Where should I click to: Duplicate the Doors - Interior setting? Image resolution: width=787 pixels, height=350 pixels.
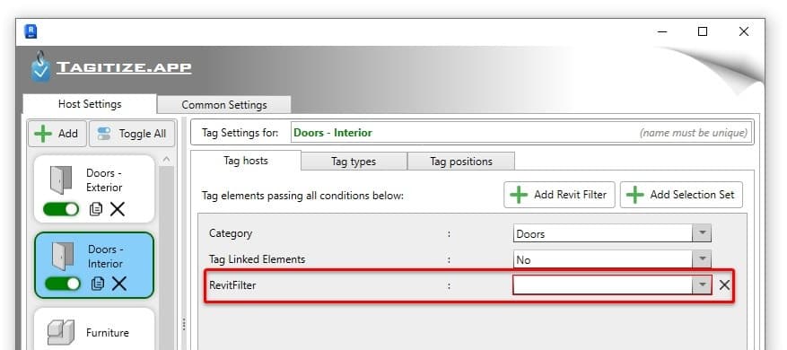point(98,284)
